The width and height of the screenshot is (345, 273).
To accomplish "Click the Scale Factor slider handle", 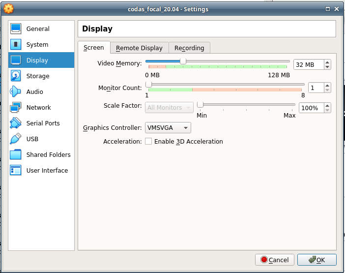I will pos(200,105).
